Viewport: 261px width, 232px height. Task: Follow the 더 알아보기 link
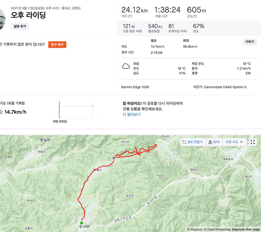tap(132, 115)
